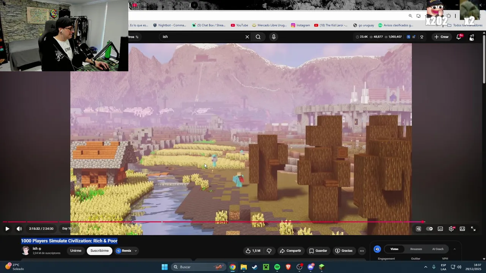Open the 'go uruguay' bookmark
Viewport: 486px width, 273px height.
click(x=363, y=25)
